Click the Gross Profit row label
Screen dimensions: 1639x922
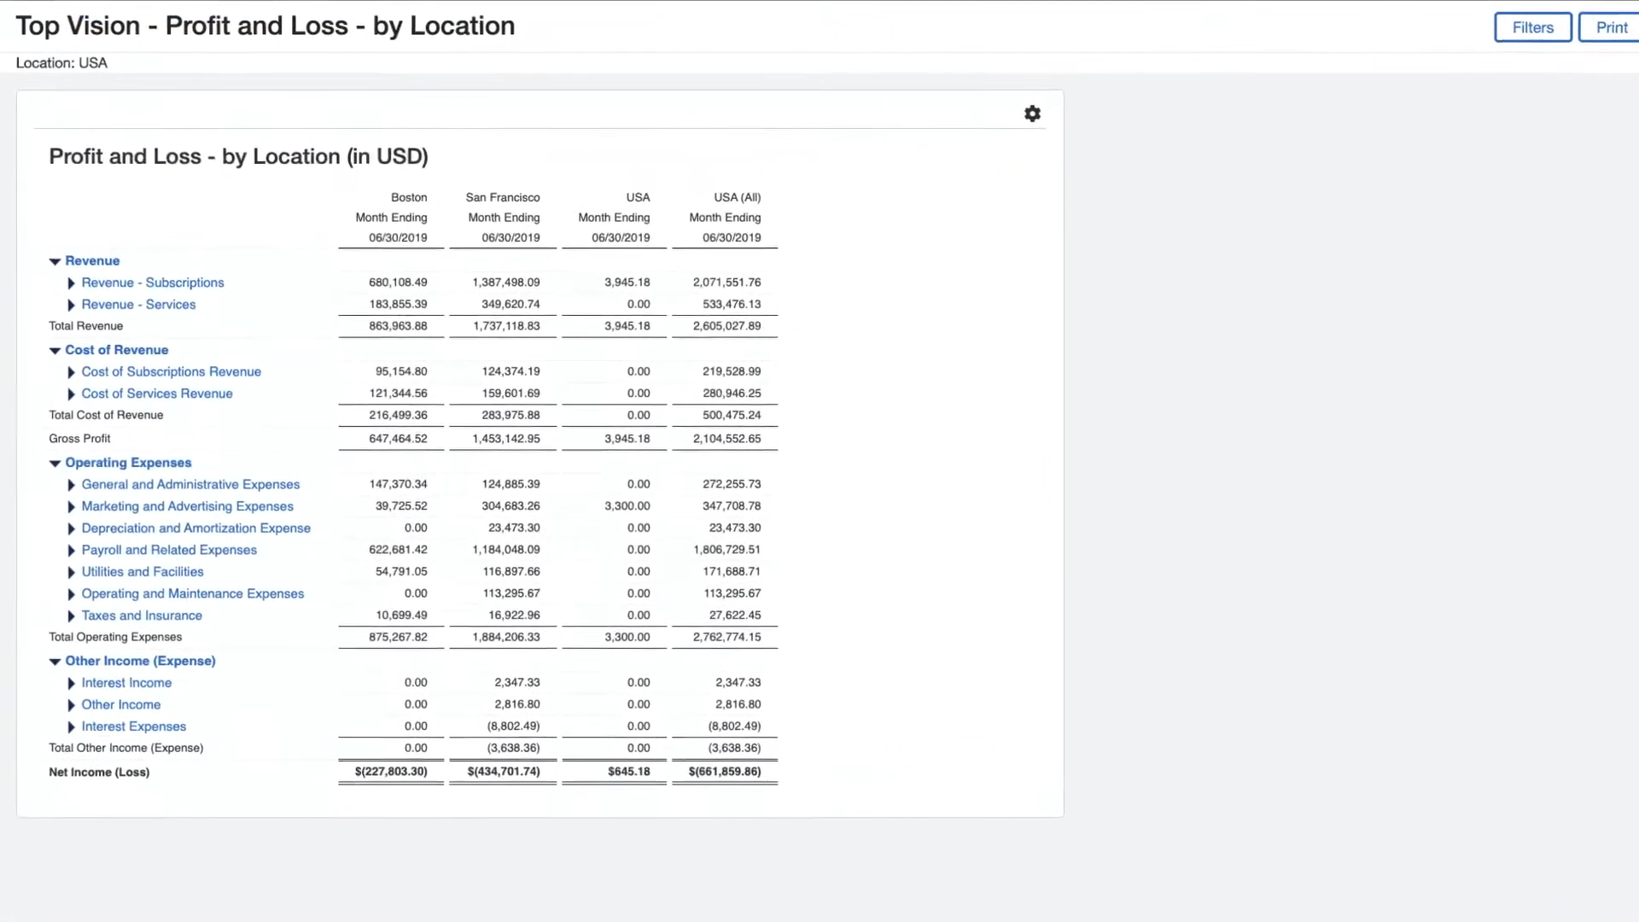pyautogui.click(x=79, y=439)
